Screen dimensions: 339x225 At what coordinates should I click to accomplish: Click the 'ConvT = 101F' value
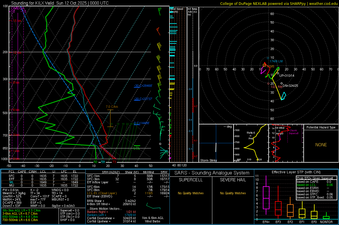coord(40,196)
